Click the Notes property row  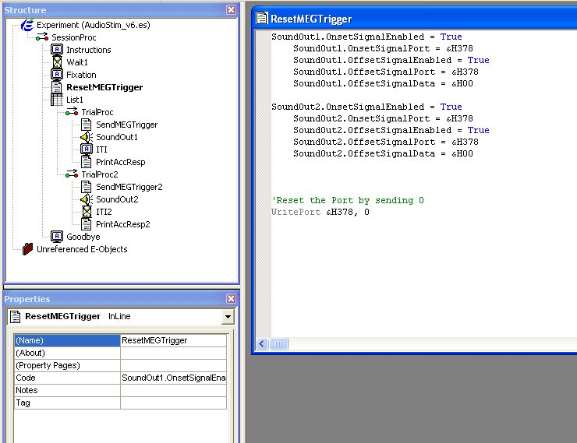coord(67,390)
